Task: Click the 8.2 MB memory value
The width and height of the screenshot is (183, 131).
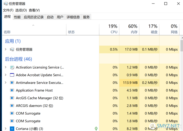Action: click(132, 129)
